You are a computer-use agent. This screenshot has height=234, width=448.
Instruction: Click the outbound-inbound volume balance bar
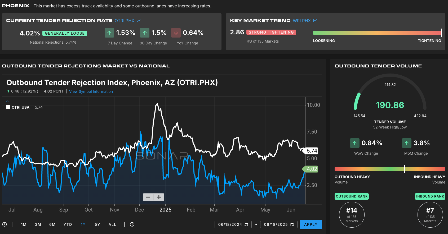click(390, 169)
